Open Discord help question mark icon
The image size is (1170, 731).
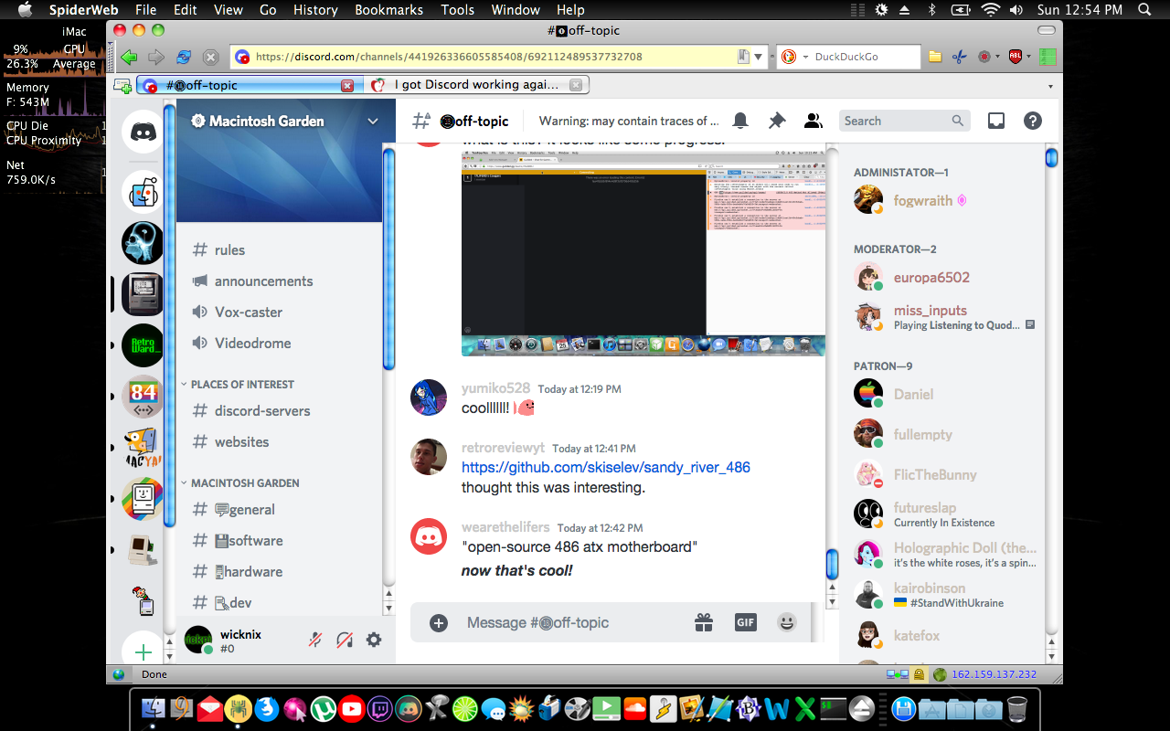1033,121
